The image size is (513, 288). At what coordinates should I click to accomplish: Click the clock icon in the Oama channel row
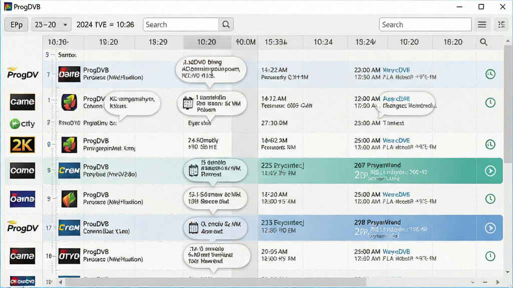point(490,198)
